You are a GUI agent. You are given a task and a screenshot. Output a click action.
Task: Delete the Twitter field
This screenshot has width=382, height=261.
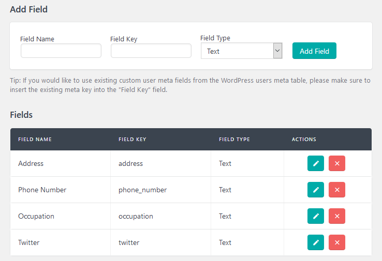pos(337,242)
